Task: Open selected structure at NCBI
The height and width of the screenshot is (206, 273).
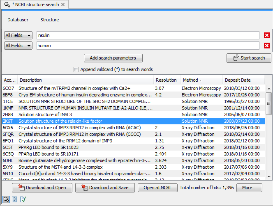Action: coord(157,188)
